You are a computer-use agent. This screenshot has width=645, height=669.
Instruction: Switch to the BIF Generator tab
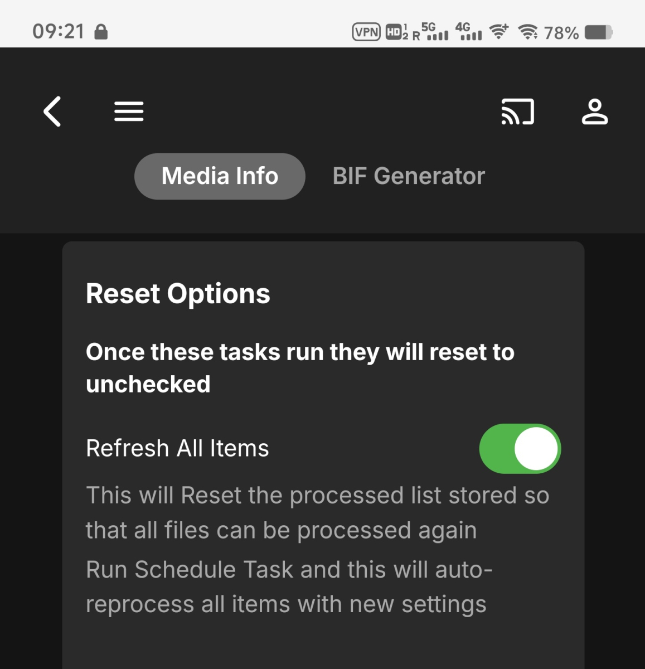(409, 176)
